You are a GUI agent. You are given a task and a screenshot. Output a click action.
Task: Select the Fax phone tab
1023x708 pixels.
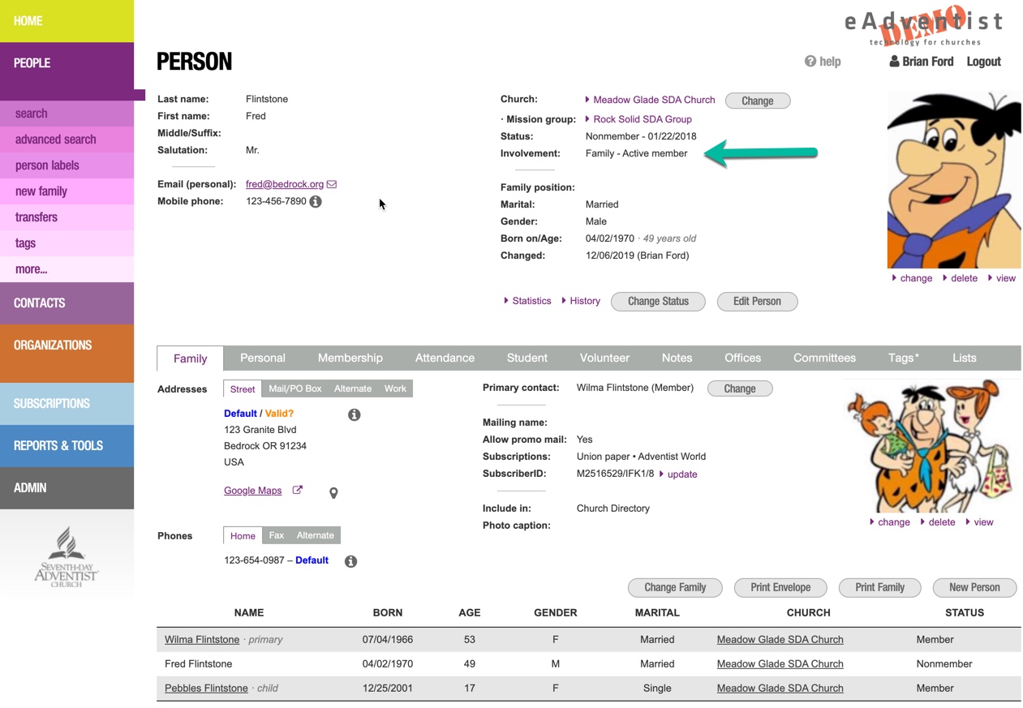point(277,535)
